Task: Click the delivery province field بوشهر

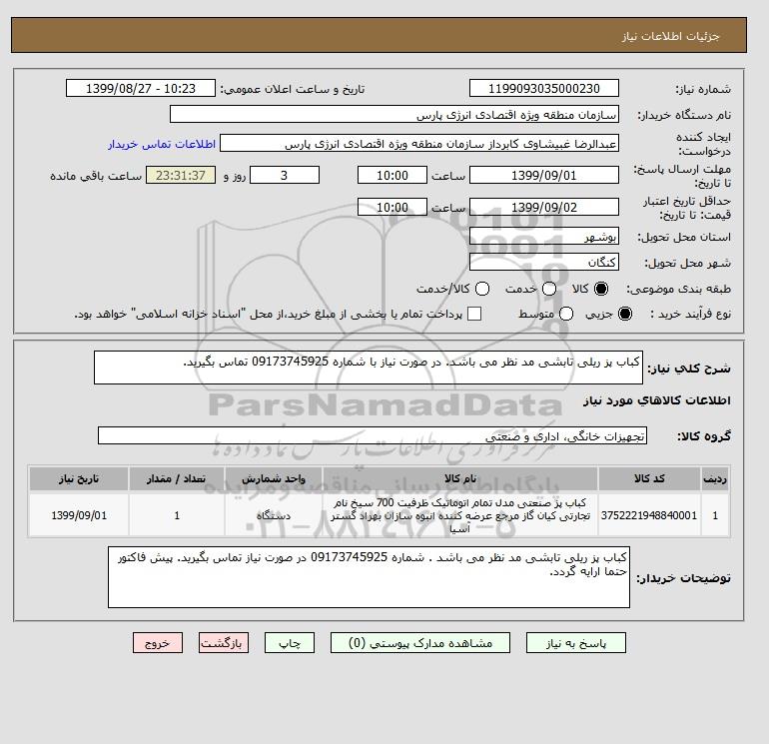Action: pos(544,237)
